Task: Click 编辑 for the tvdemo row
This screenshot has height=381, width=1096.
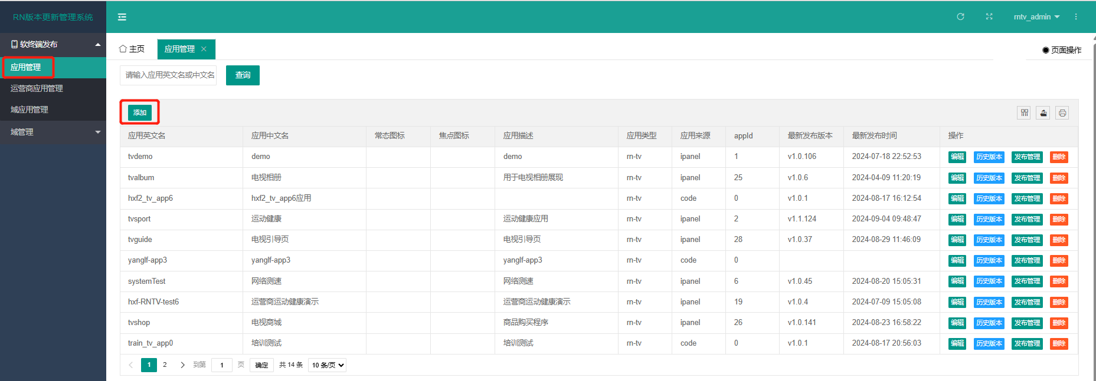Action: pyautogui.click(x=957, y=157)
